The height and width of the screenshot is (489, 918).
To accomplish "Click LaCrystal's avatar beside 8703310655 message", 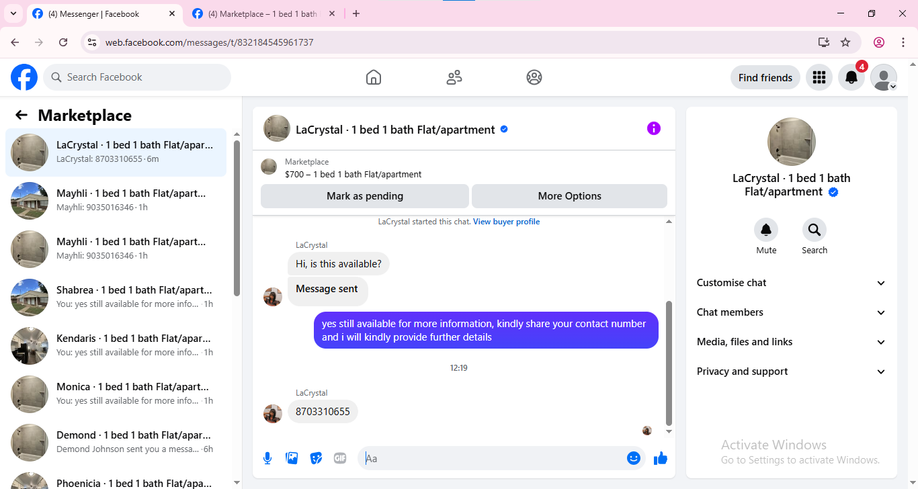I will (273, 414).
